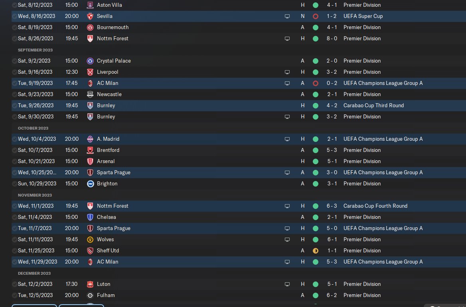Toggle the check mark beside Sat, 12/2/2023

(14, 284)
